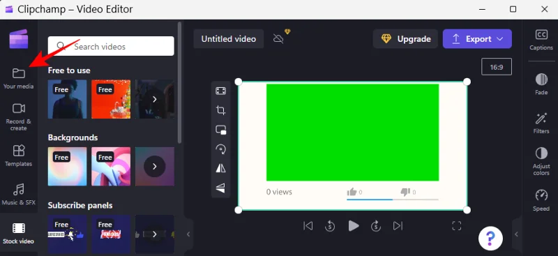
Task: Select the Crop tool
Action: (220, 110)
